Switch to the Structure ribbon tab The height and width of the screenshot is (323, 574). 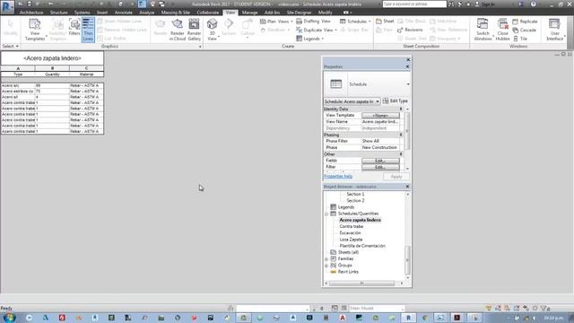58,13
